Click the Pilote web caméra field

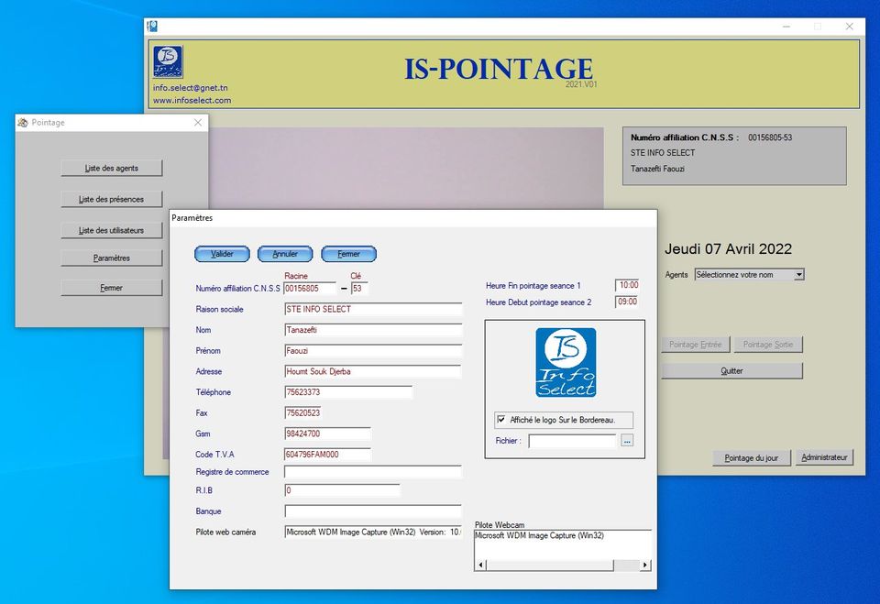click(x=373, y=533)
